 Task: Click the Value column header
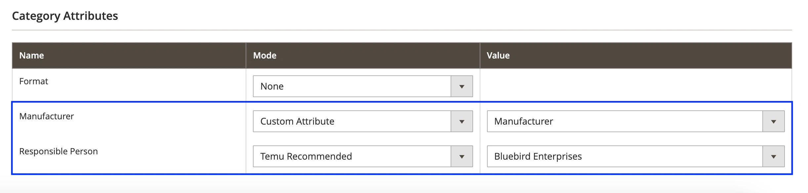pos(498,56)
